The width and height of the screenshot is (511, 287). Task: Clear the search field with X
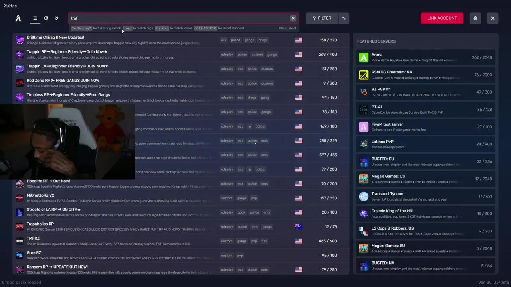pyautogui.click(x=293, y=18)
